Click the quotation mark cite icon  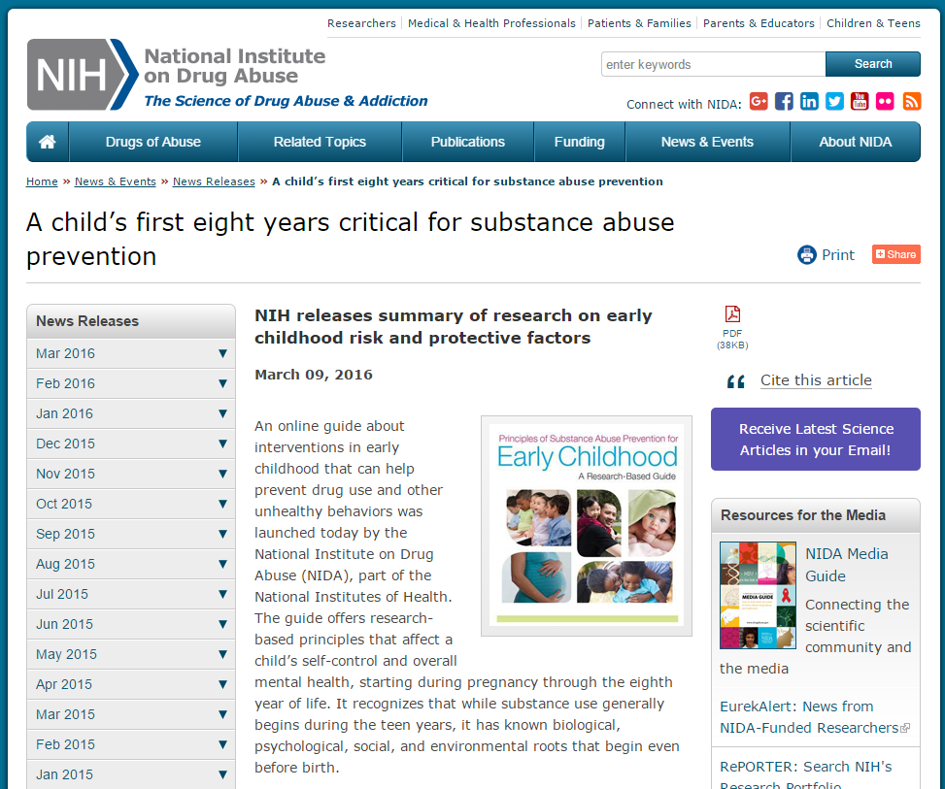[x=736, y=381]
